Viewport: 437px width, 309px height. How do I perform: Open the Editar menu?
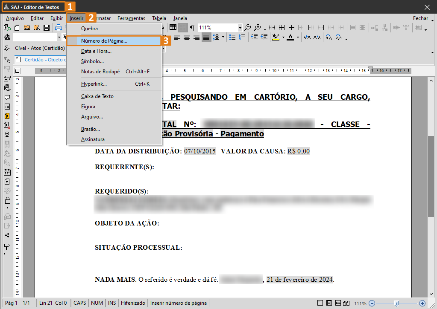(37, 18)
